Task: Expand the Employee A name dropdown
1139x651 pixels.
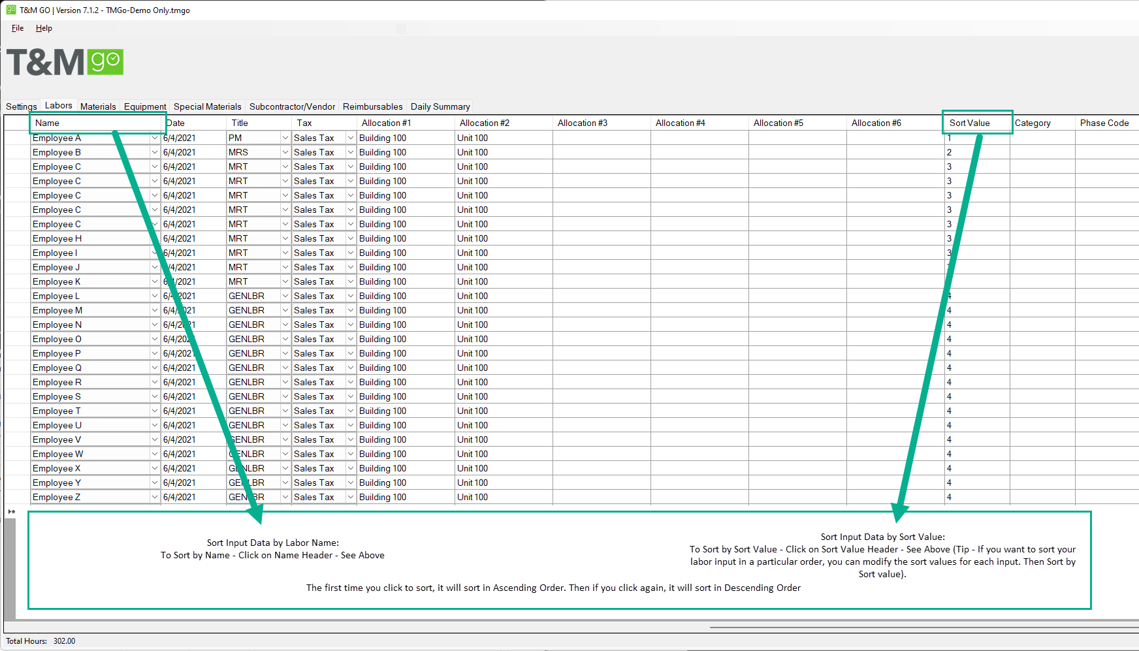Action: pos(155,138)
